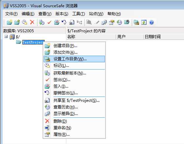The width and height of the screenshot is (184, 144).
Task: Choose 属性(R)... from context menu
Action: 74,134
